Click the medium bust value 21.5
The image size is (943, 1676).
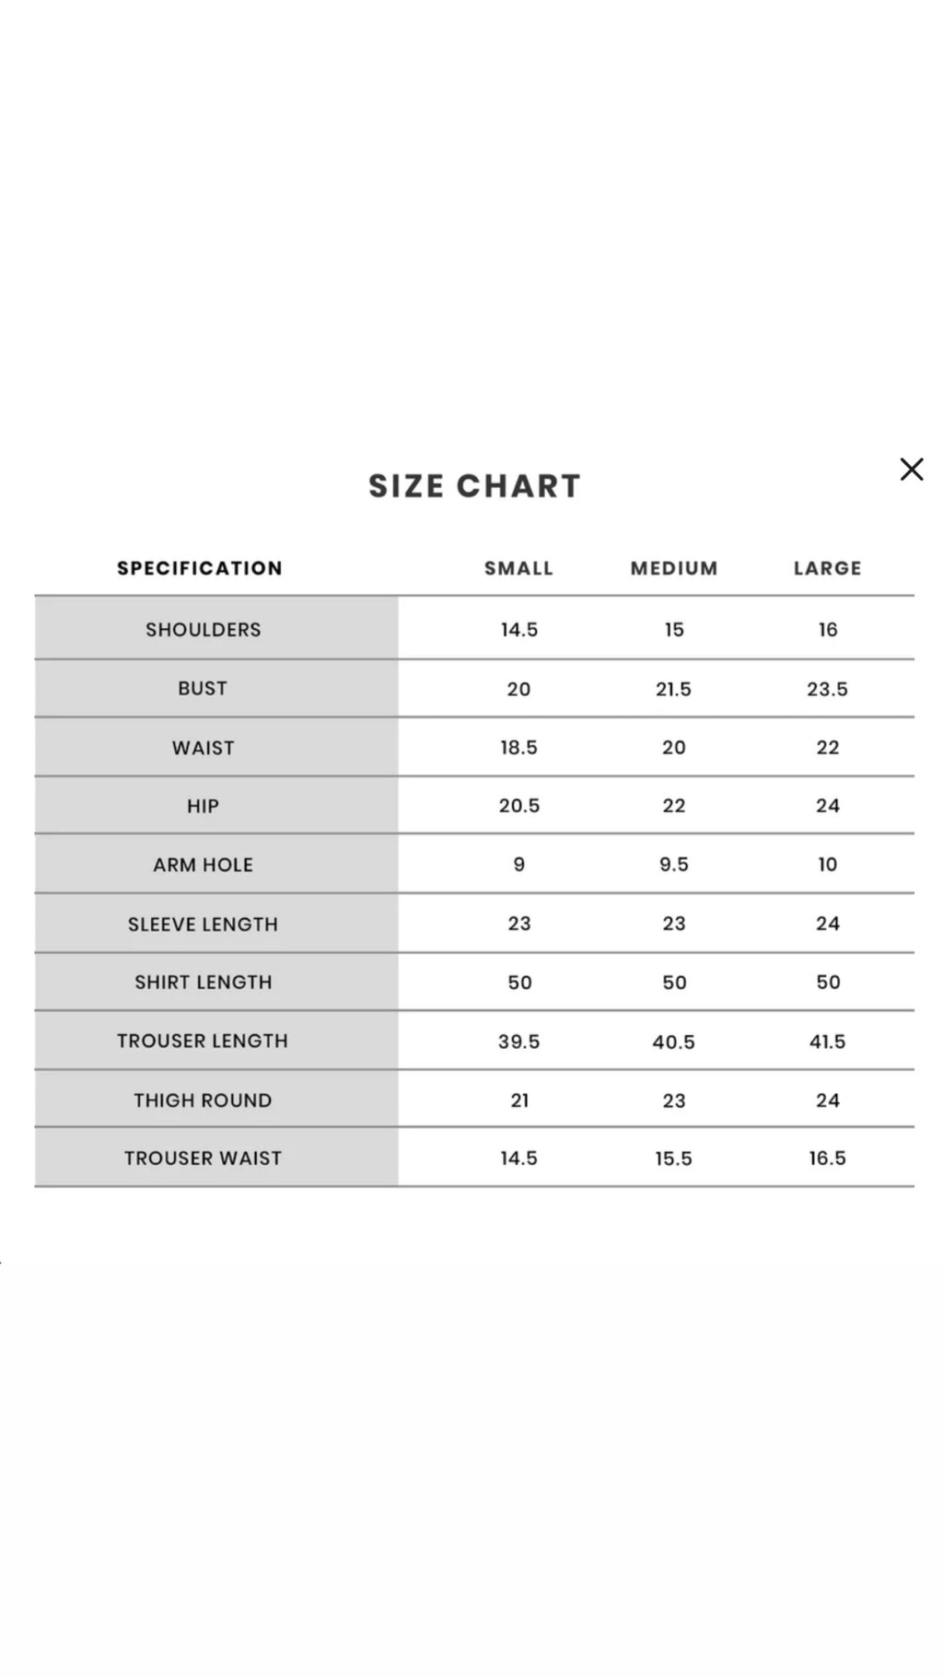coord(673,689)
